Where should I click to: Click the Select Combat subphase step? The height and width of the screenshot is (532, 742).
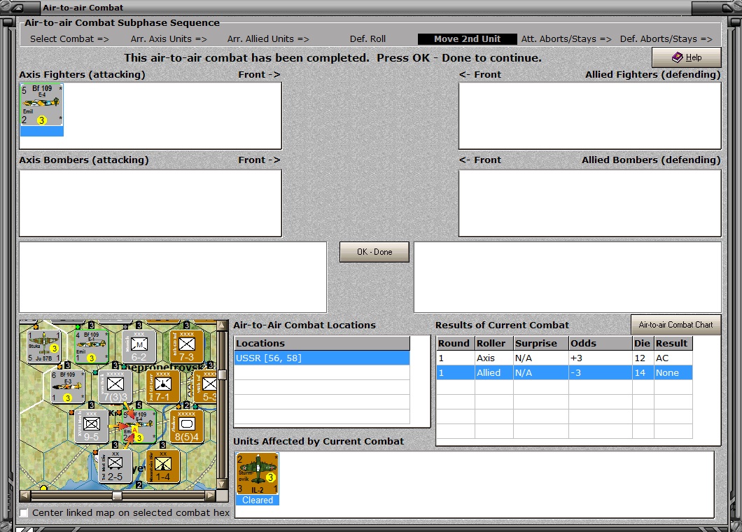pos(69,38)
